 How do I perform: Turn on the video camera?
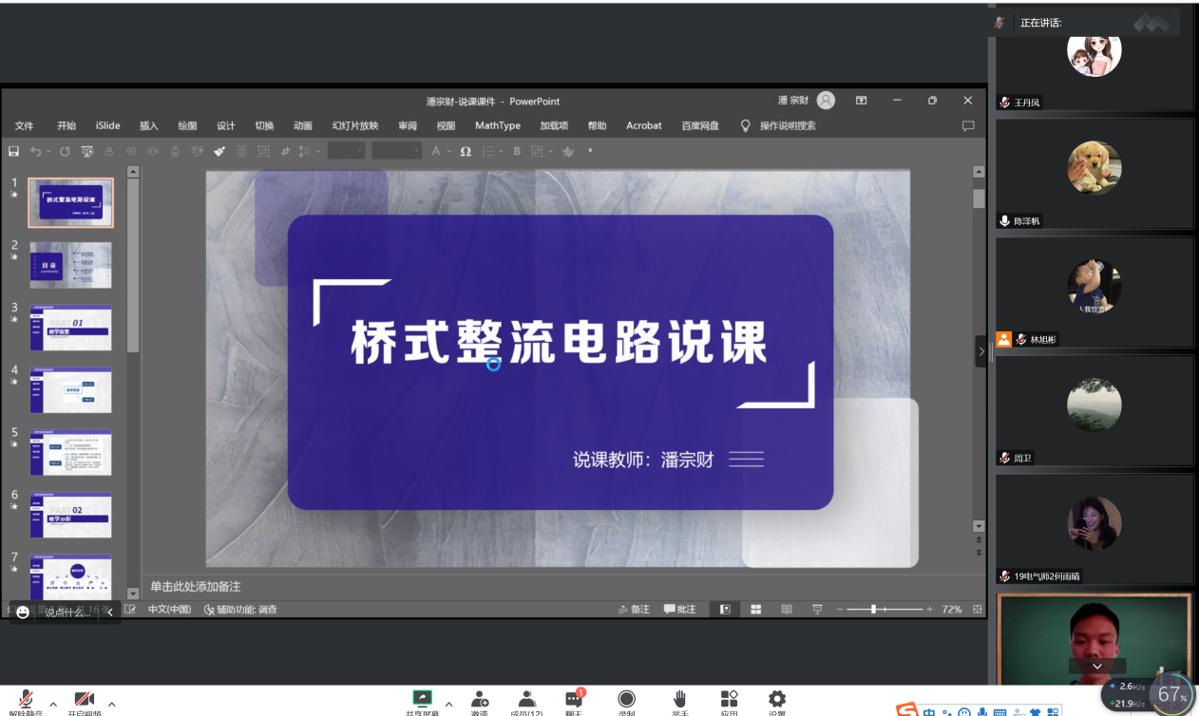point(85,702)
